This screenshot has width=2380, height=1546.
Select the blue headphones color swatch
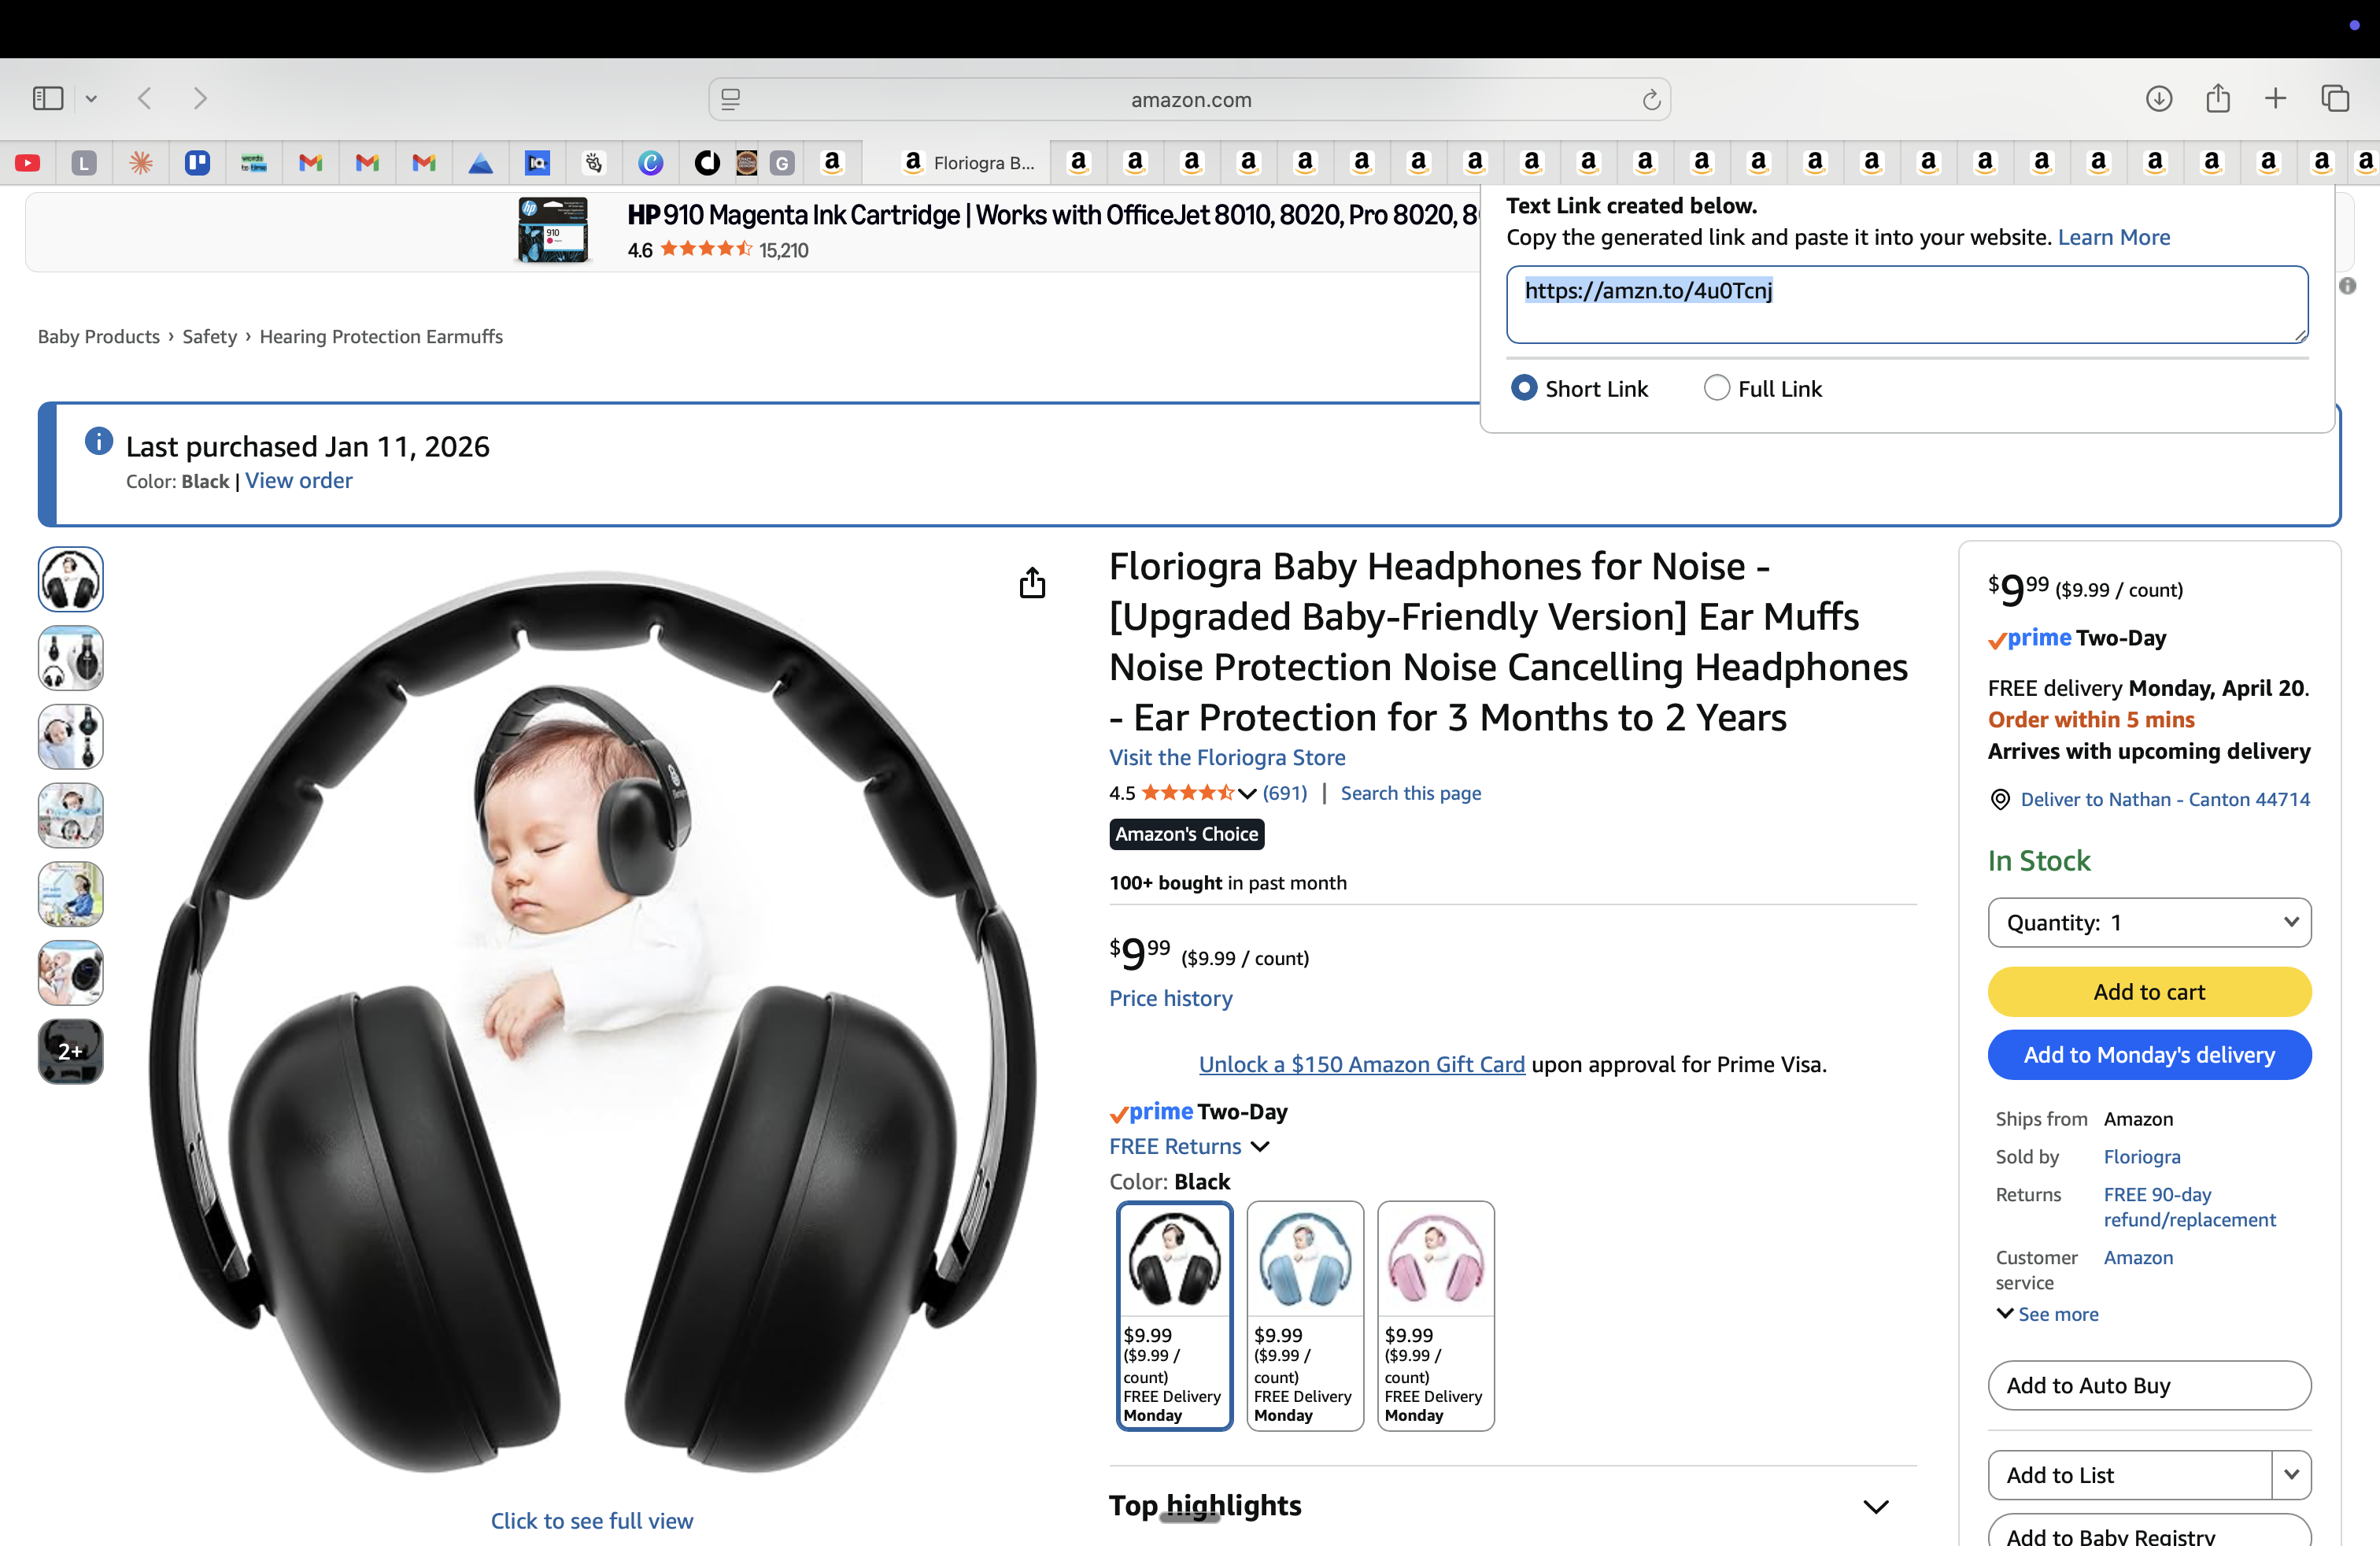1305,1315
